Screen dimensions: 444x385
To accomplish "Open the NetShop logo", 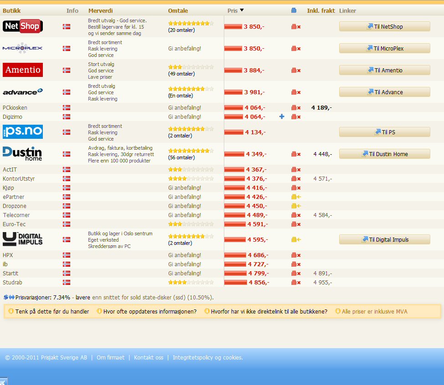I will coord(23,26).
